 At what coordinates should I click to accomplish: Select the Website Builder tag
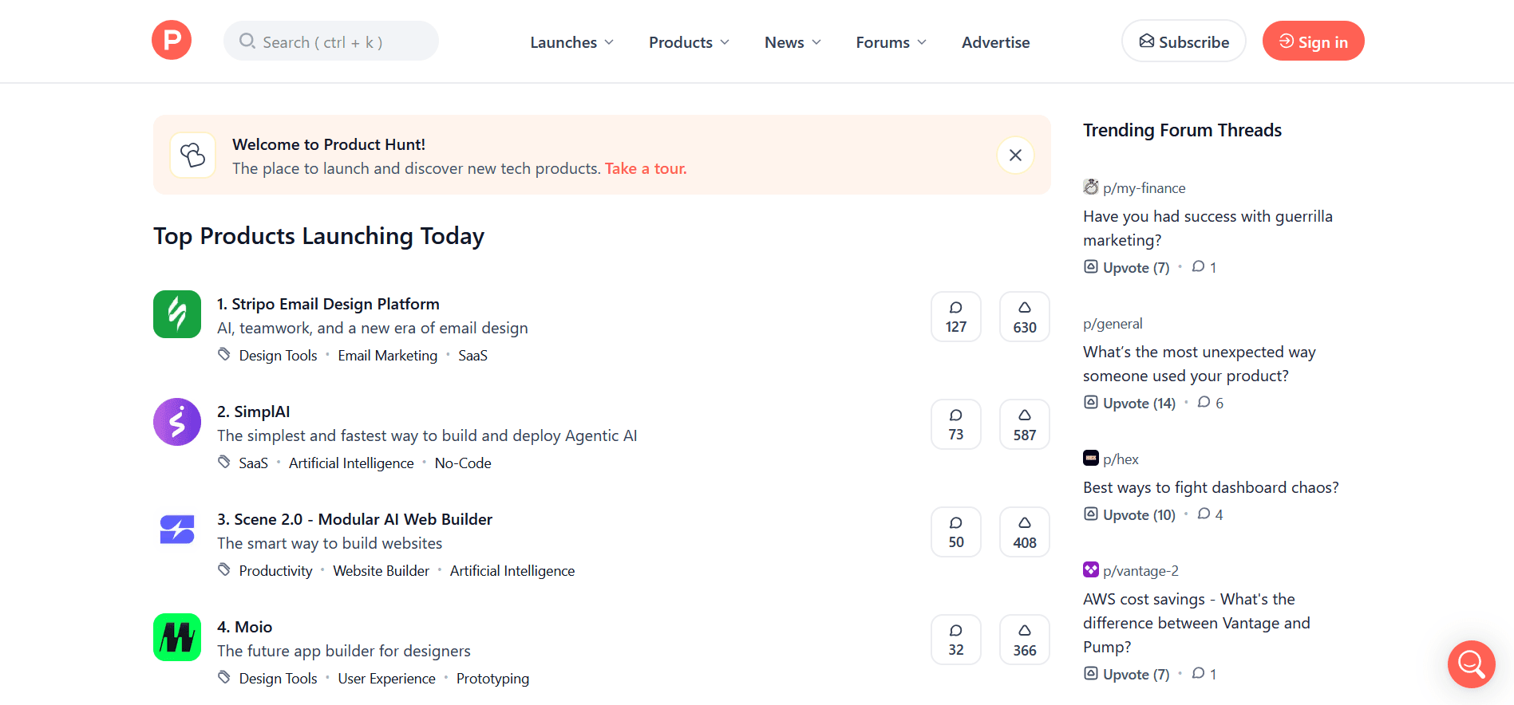coord(381,571)
